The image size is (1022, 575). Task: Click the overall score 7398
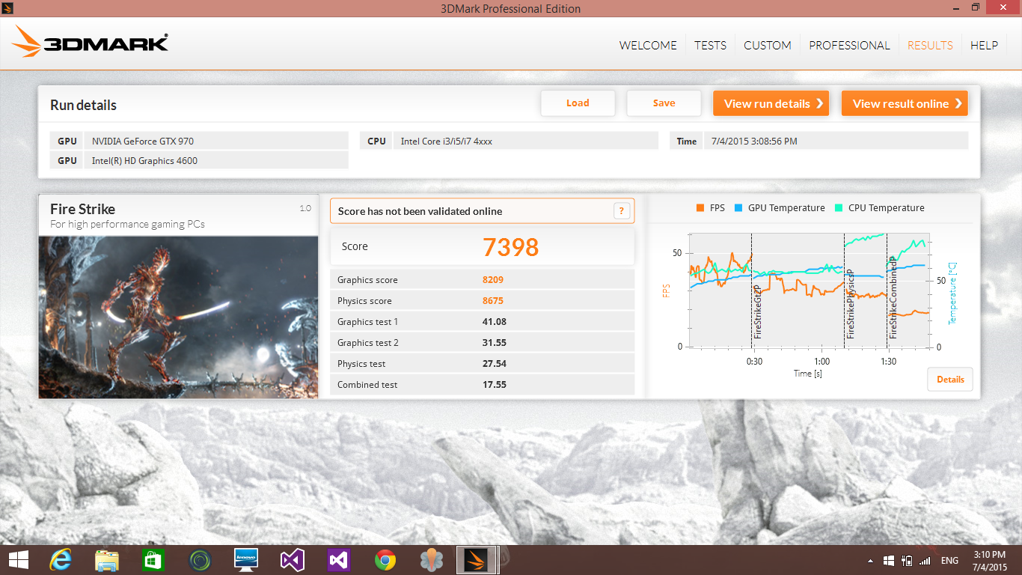(x=510, y=247)
